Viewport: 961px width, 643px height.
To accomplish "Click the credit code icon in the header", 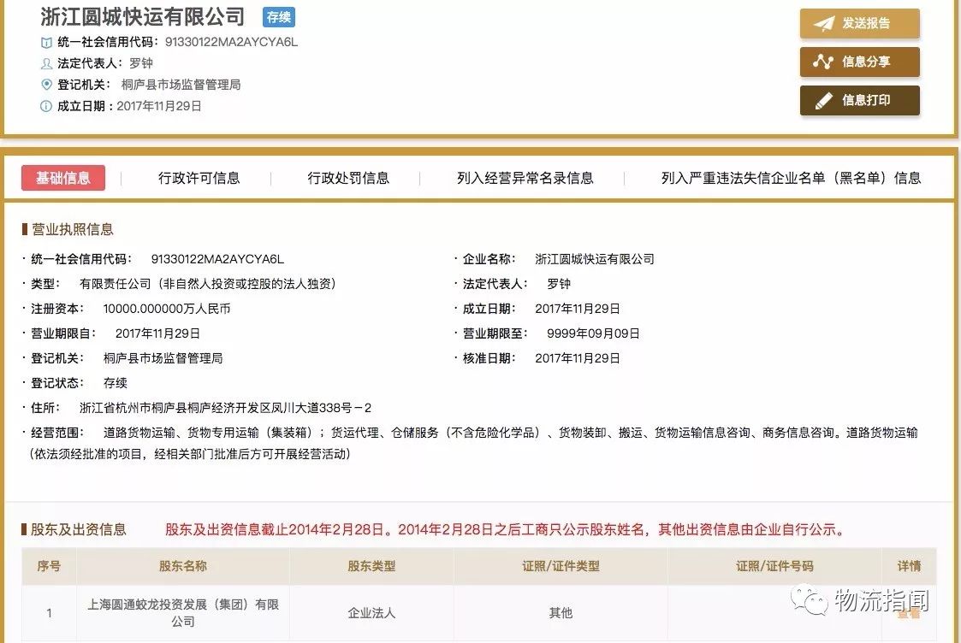I will tap(46, 42).
